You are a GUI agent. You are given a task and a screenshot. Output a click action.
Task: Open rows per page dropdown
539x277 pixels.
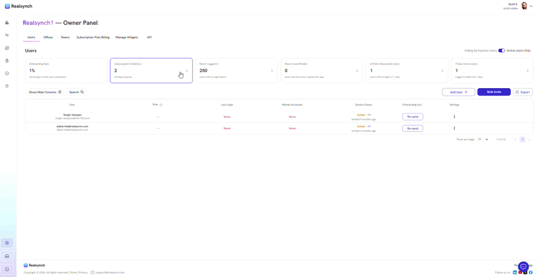coord(483,140)
